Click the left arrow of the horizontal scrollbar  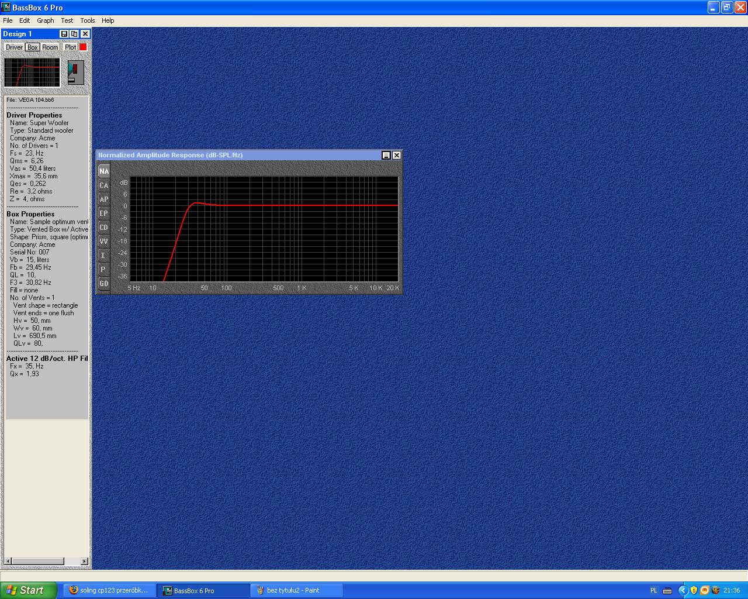click(8, 562)
